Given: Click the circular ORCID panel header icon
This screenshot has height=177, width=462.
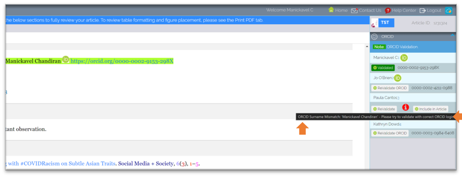Looking at the screenshot, I should point(375,37).
